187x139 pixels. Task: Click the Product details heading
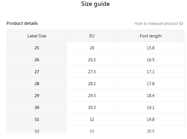point(22,23)
